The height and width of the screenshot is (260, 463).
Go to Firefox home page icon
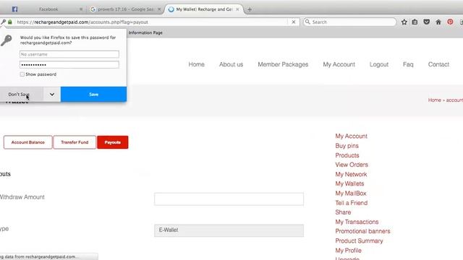pyautogui.click(x=438, y=22)
